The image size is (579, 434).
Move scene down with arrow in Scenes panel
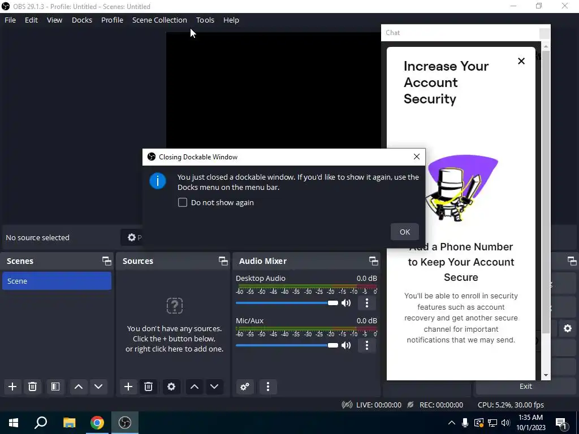click(98, 387)
